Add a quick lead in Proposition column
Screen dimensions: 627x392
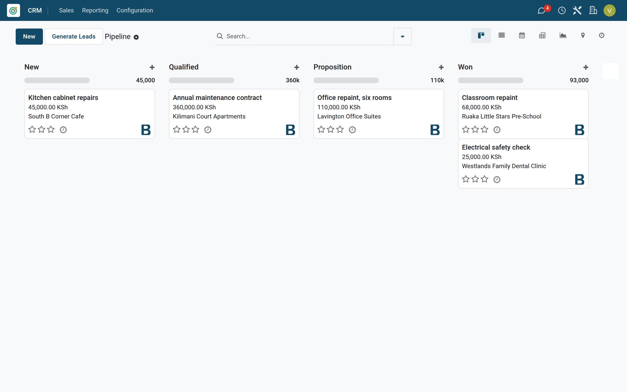(x=441, y=67)
